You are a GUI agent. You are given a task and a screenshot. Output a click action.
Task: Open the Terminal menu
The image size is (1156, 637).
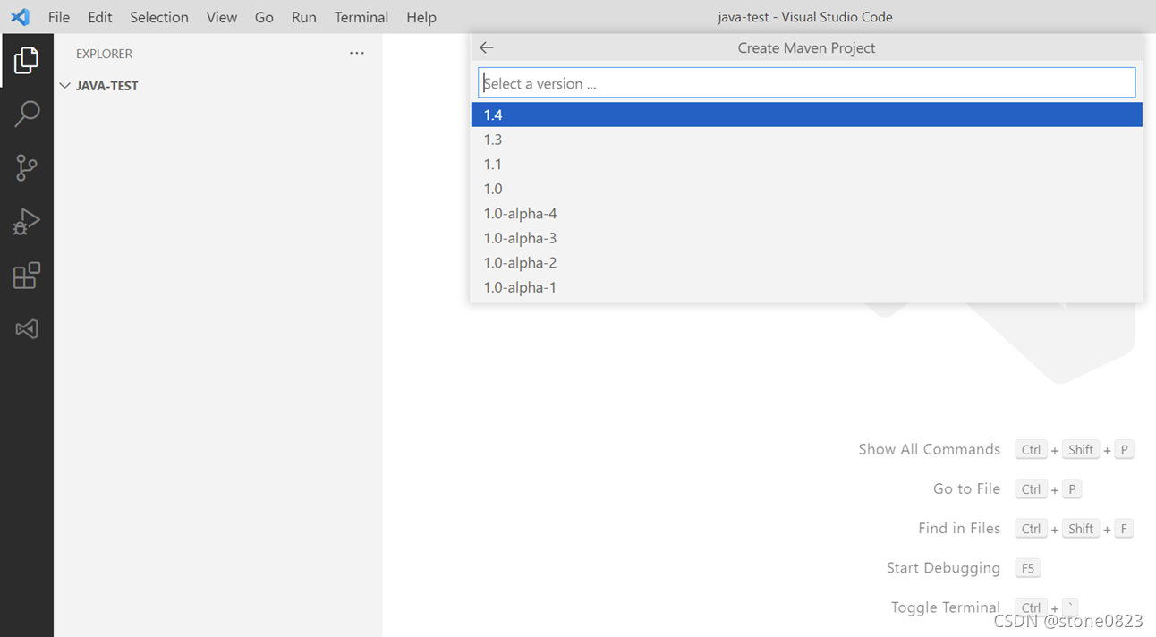361,17
